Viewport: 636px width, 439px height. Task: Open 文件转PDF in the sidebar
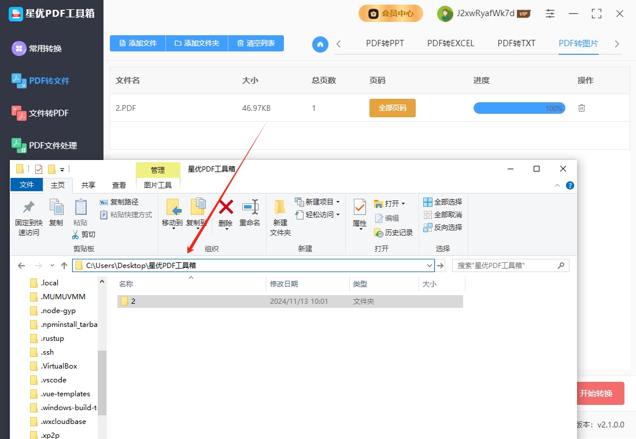click(40, 113)
